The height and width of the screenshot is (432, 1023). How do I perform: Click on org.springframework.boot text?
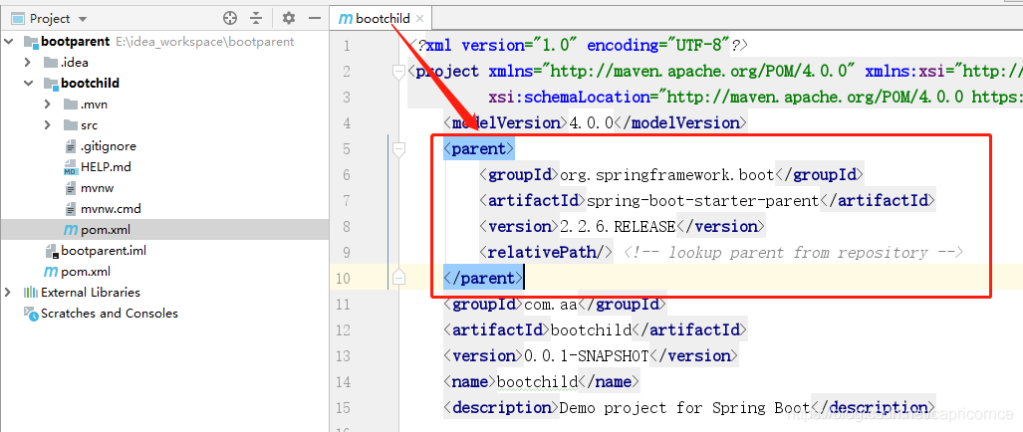[666, 174]
